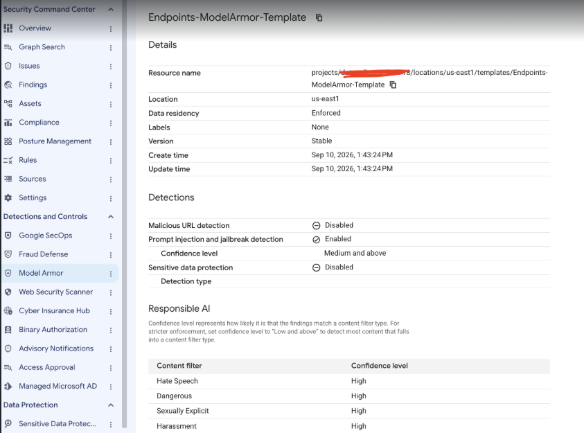Select the Malicious URL detection Disabled status
Viewport: 584px width, 433px height.
[x=333, y=225]
